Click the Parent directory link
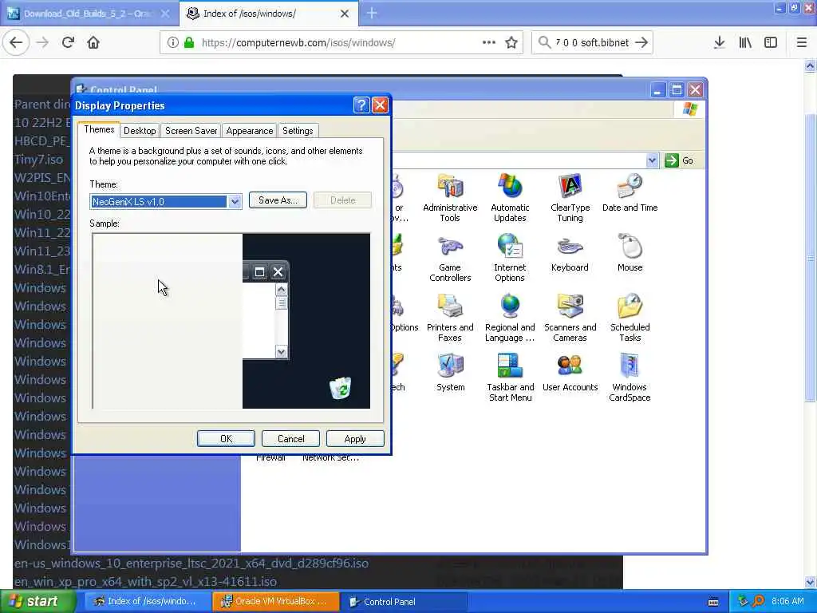The width and height of the screenshot is (817, 613). [x=43, y=105]
